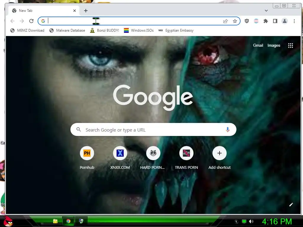Open Windows ISOs bookmark
Viewport: 303px width, 227px height.
pyautogui.click(x=138, y=30)
